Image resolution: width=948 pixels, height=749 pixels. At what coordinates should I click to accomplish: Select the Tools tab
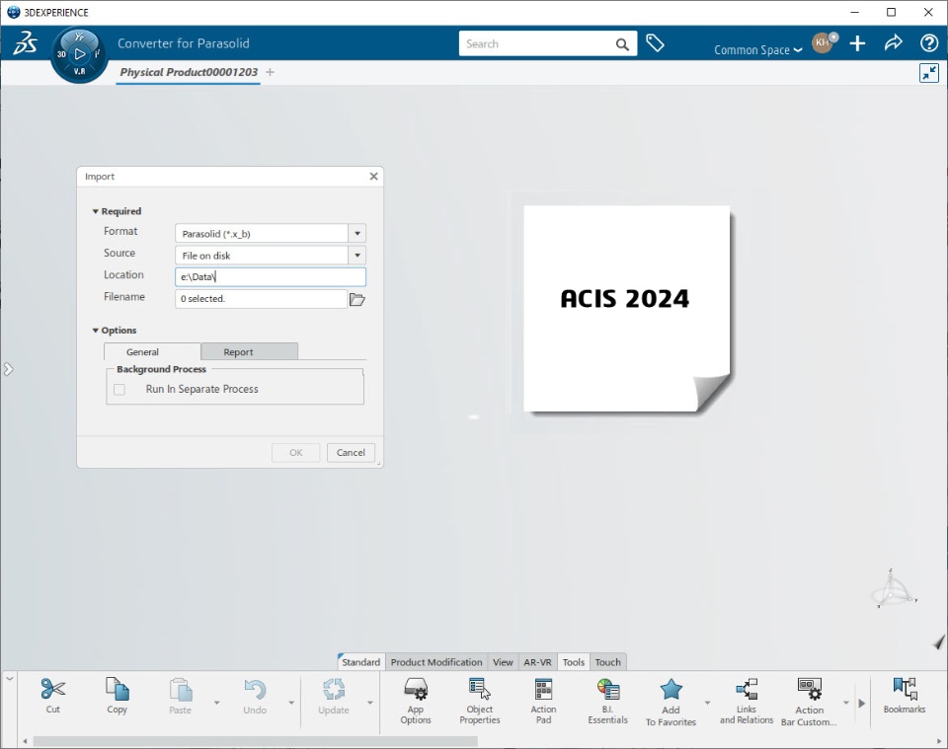[x=573, y=662]
